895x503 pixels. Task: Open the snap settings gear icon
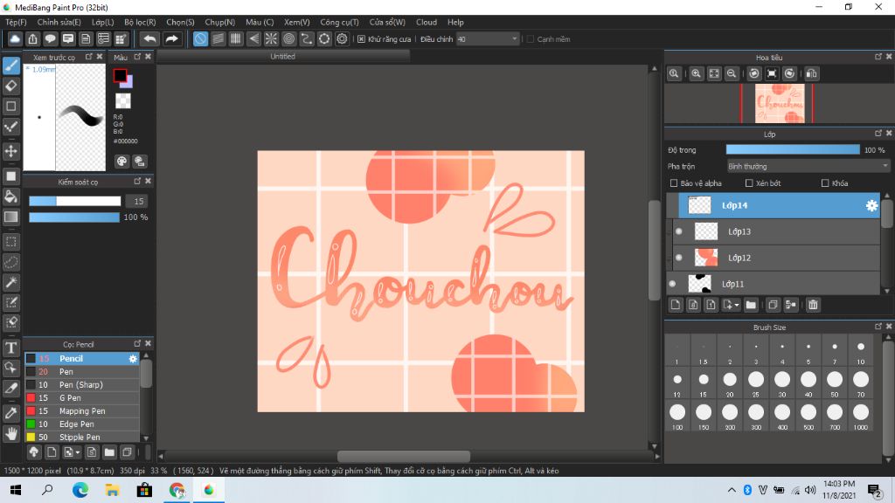[342, 38]
